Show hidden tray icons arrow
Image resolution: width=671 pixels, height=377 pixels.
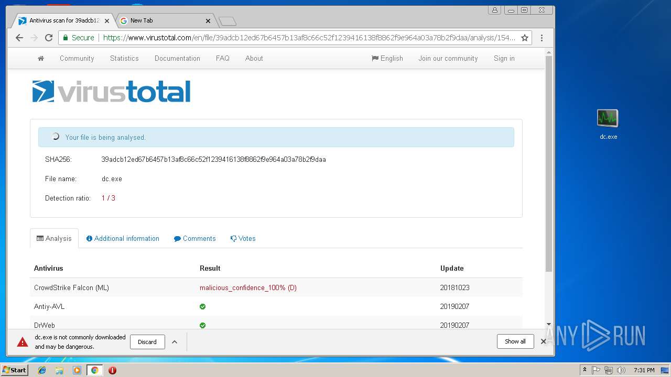585,370
